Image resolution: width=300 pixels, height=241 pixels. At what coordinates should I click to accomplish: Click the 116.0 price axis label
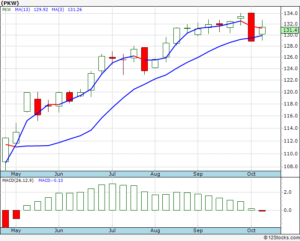(x=290, y=116)
